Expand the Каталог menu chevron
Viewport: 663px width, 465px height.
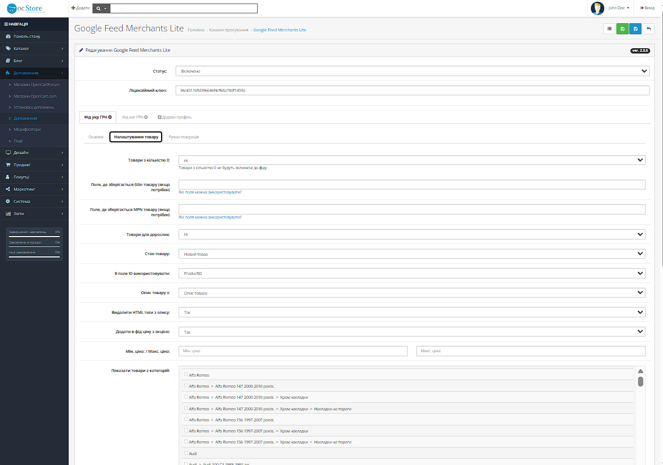pyautogui.click(x=62, y=49)
